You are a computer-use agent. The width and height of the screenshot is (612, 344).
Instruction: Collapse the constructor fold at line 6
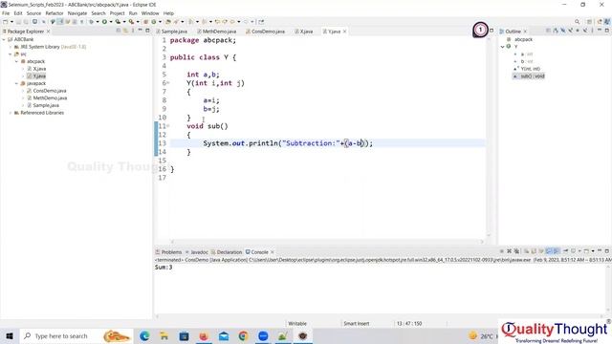coord(168,83)
